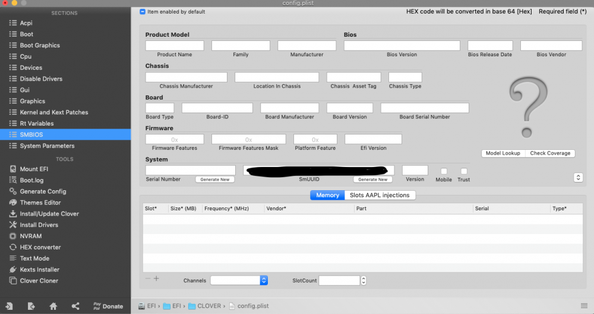Click the Efi Version field
This screenshot has height=314, width=594.
pyautogui.click(x=373, y=139)
